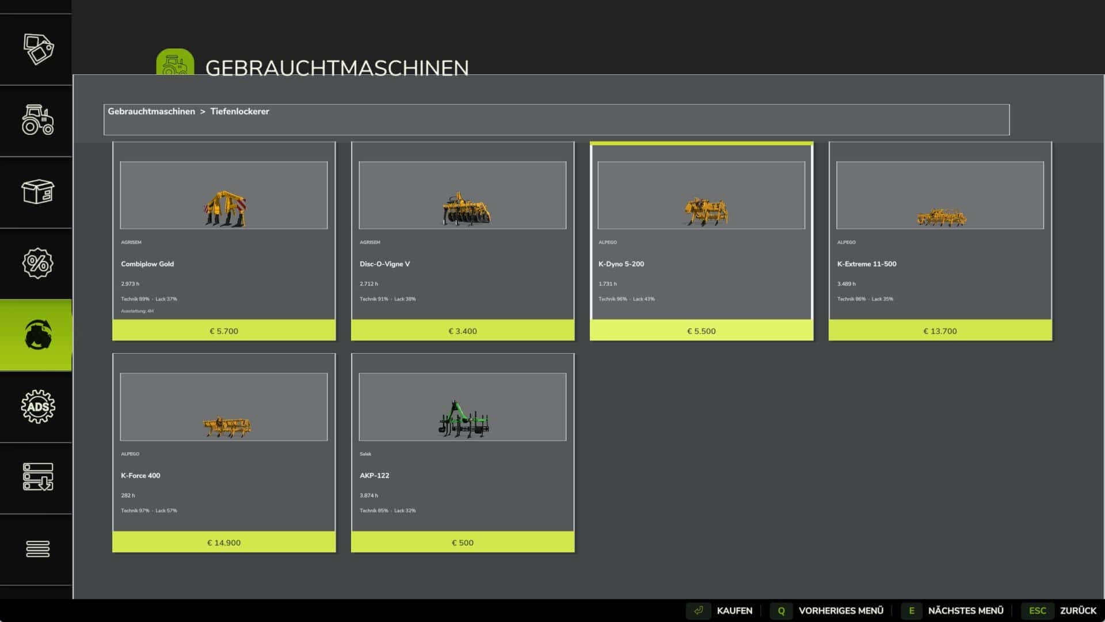The image size is (1105, 622).
Task: Click the K-Extreme 11-500 name text
Action: tap(867, 264)
